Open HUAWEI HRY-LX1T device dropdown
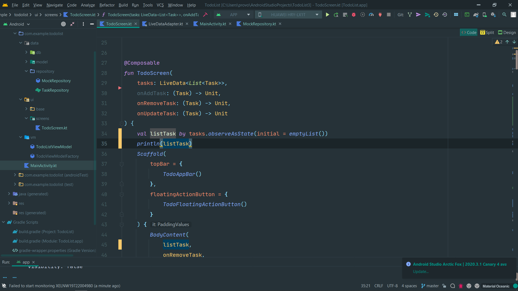 [288, 15]
